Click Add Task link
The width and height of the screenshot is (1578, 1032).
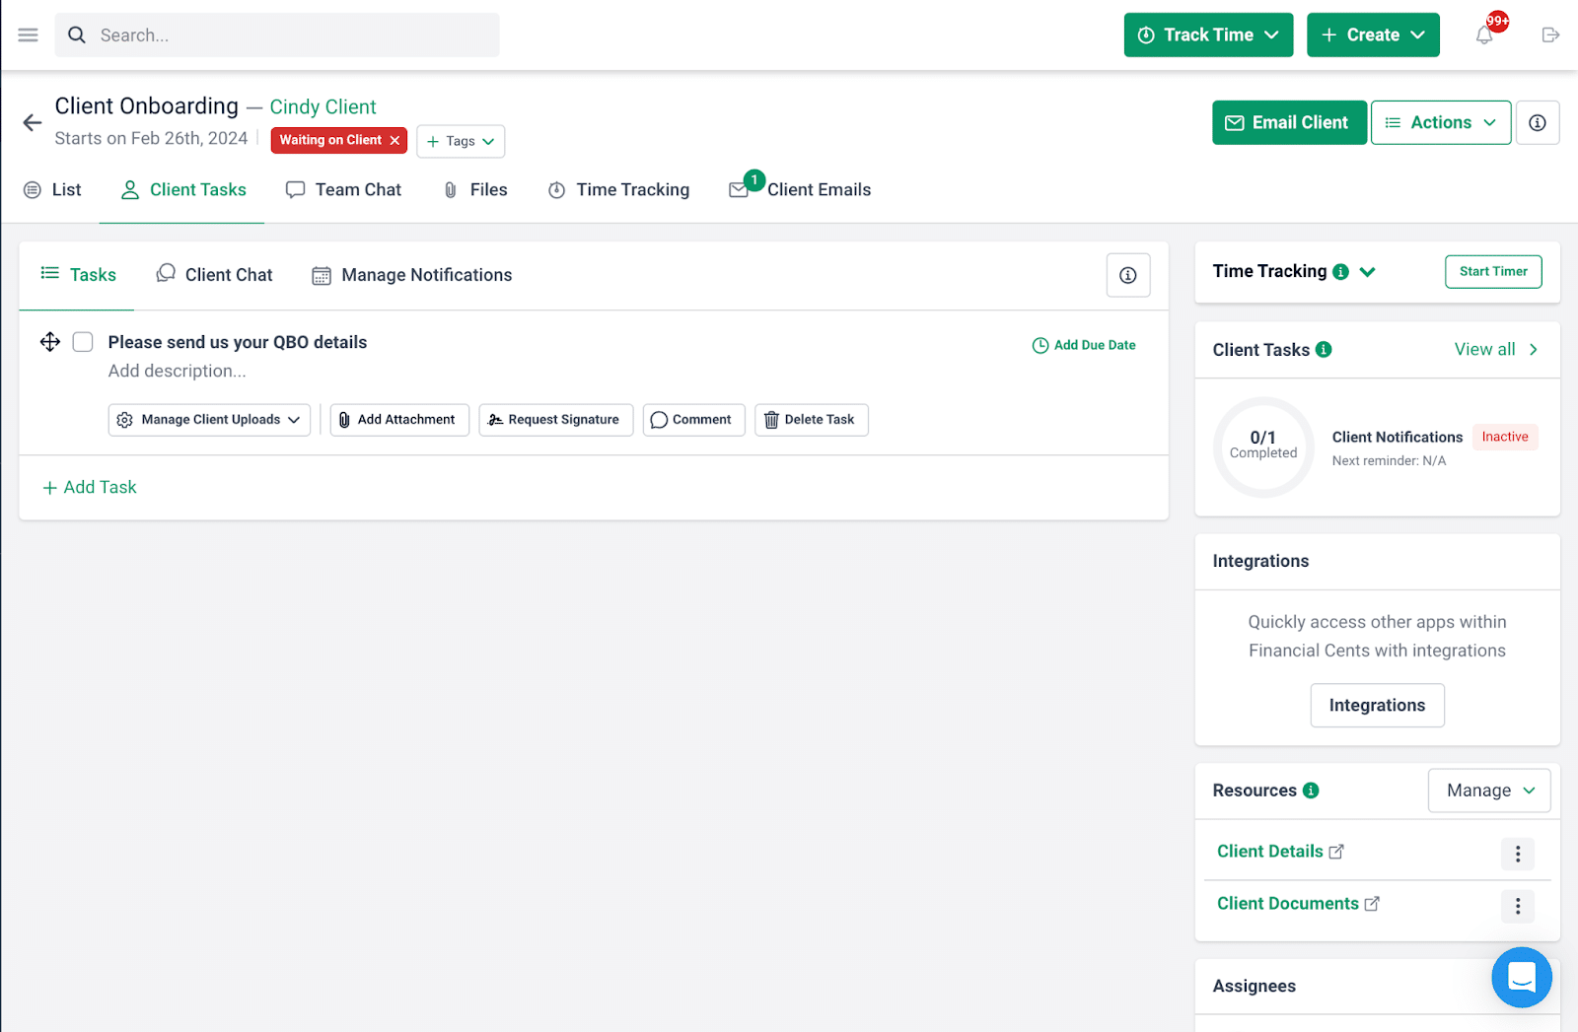click(90, 487)
